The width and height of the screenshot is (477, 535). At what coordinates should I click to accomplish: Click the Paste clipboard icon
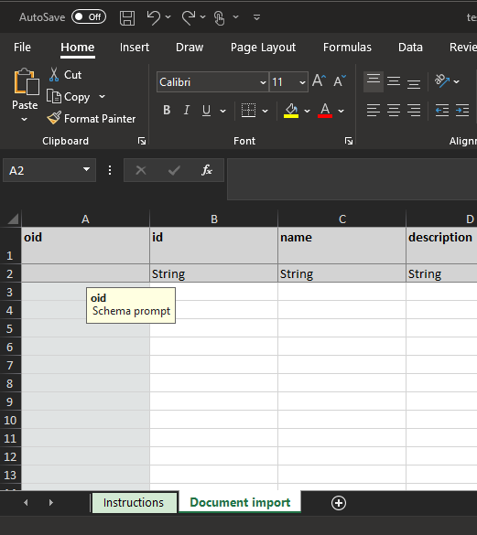coord(26,81)
